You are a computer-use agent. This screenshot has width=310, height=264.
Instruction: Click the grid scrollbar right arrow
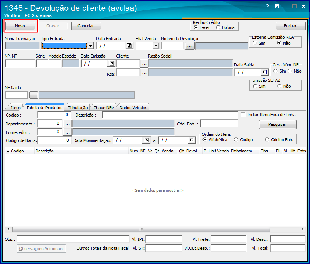pos(303,229)
